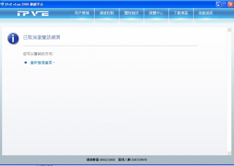Show the 遊戲資訊 tab
Viewport: 234px width, 166px height.
(206, 13)
